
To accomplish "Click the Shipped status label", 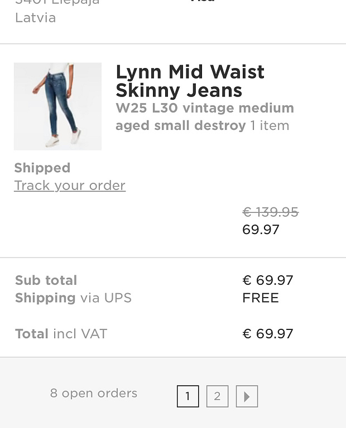I will pos(42,168).
